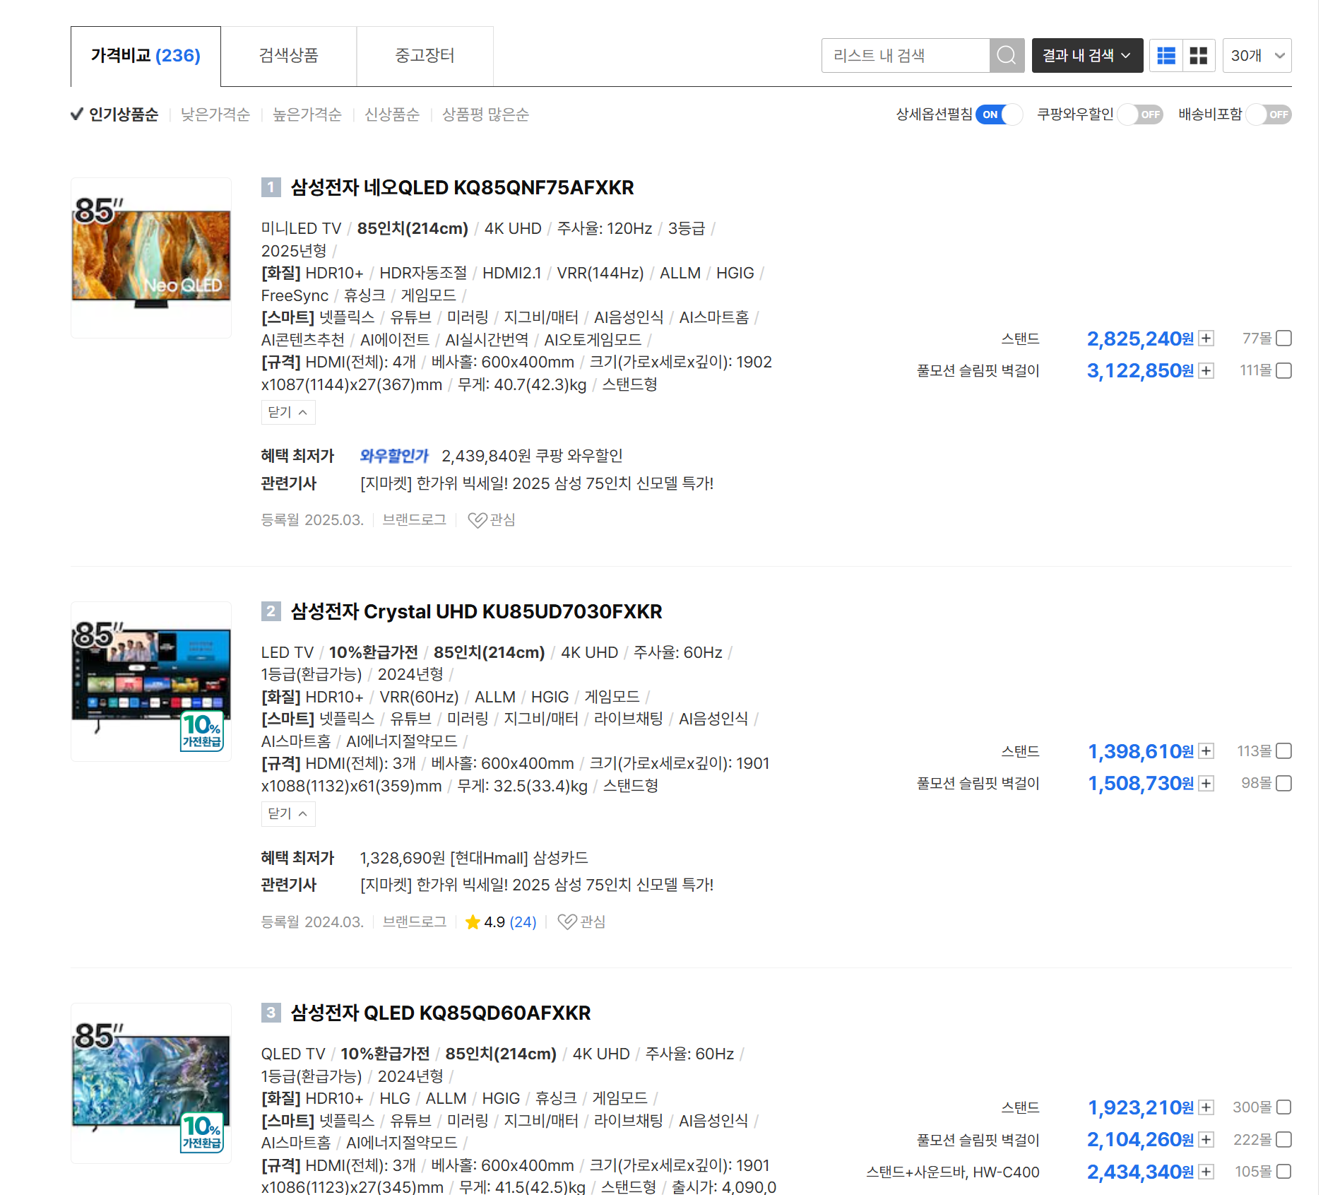The width and height of the screenshot is (1340, 1195).
Task: Open 삼성전자 Crystal UHD KU85UD7030FXKR title
Action: pyautogui.click(x=476, y=611)
